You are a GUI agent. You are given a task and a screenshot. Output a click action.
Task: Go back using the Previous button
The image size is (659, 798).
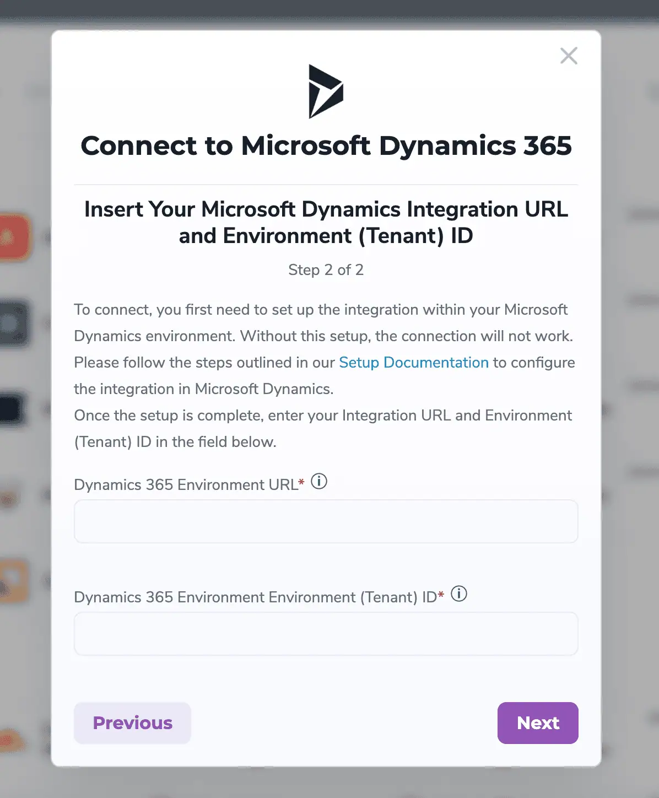[132, 723]
